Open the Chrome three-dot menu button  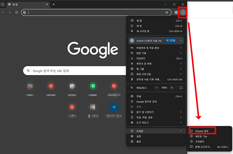[183, 12]
